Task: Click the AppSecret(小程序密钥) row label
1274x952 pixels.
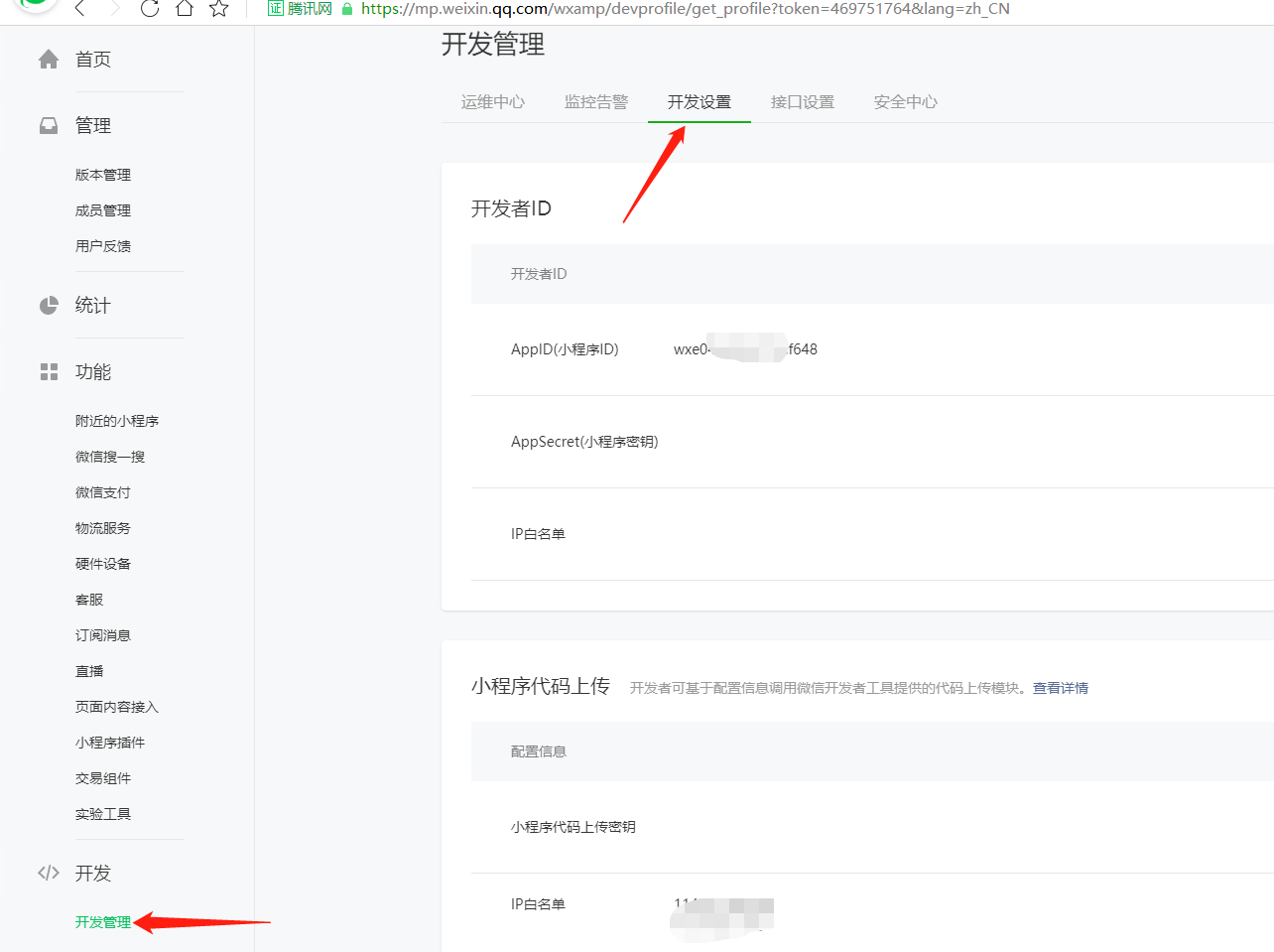Action: click(584, 442)
